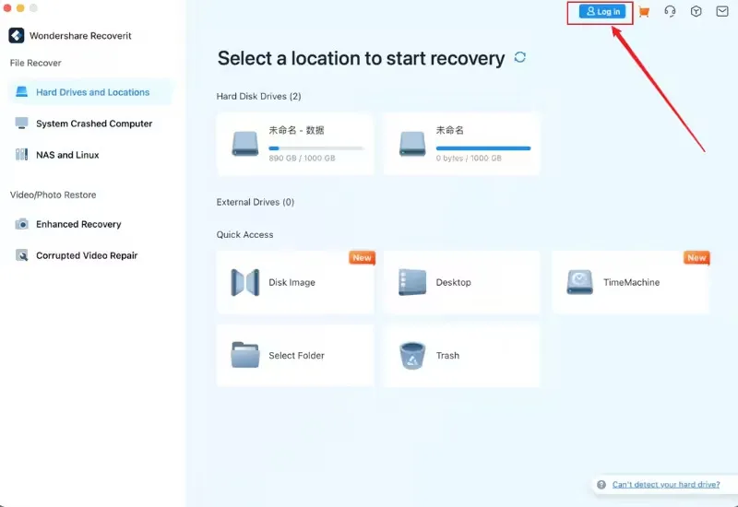Open Enhanced Recovery
This screenshot has height=507, width=738.
tap(89, 224)
